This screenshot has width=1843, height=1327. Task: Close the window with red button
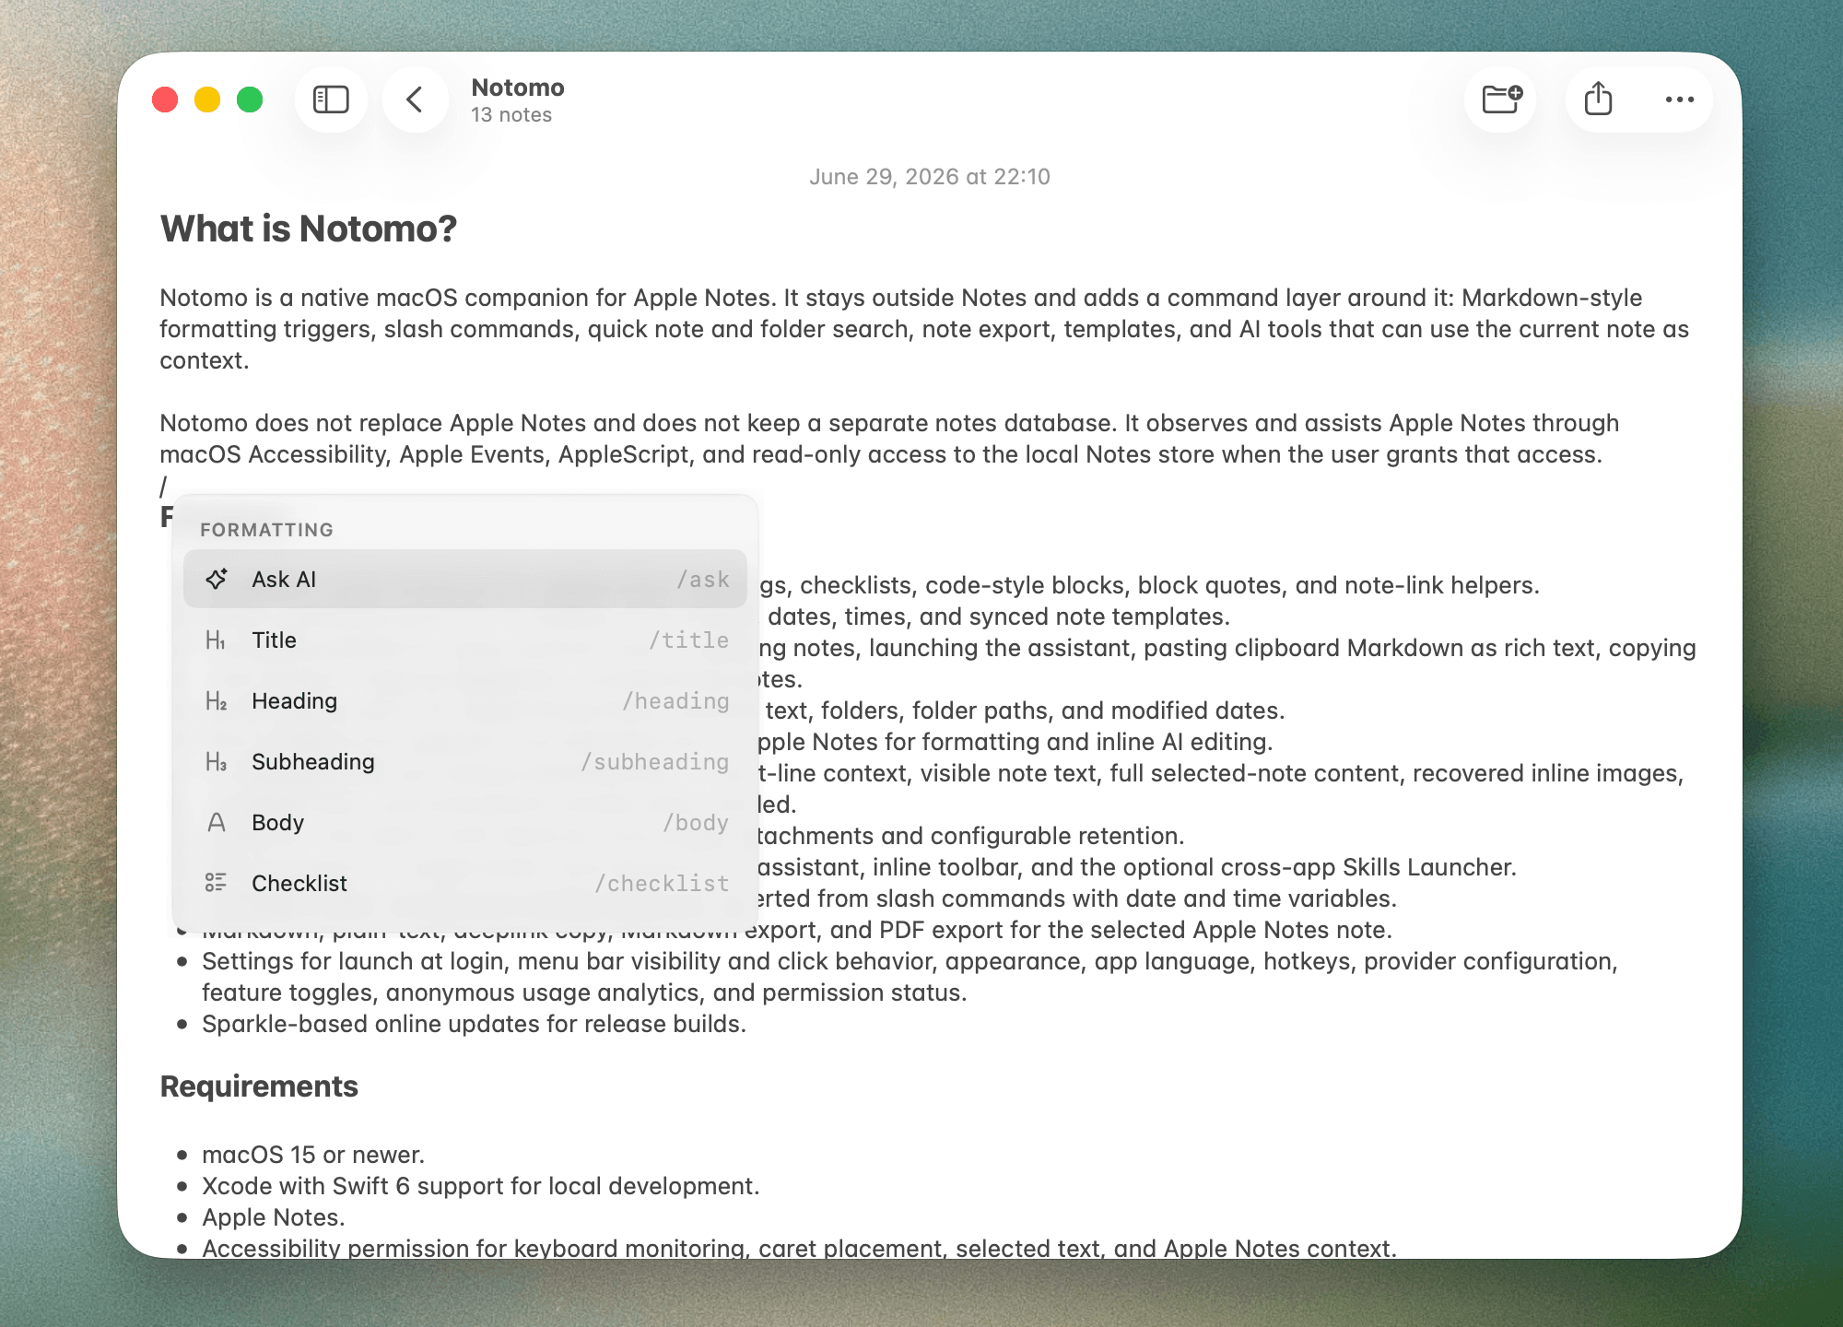[165, 100]
